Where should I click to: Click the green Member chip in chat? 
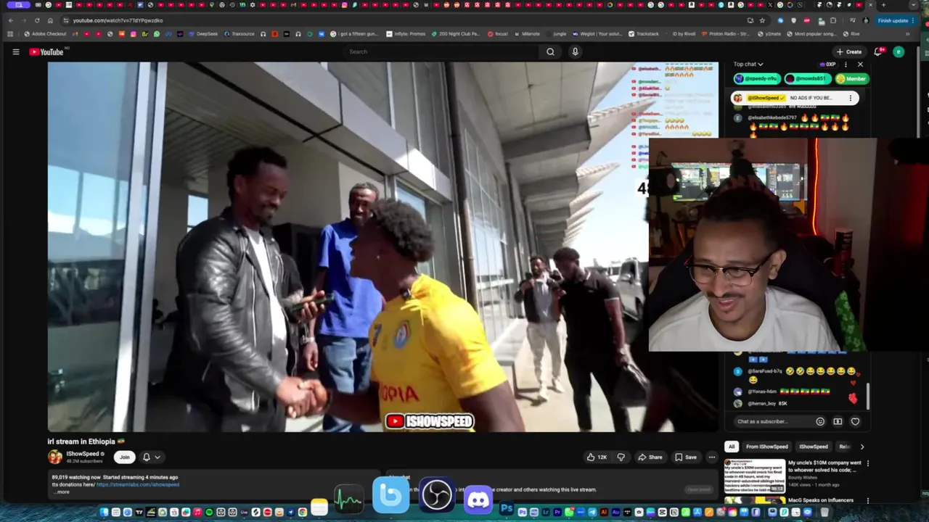point(852,78)
